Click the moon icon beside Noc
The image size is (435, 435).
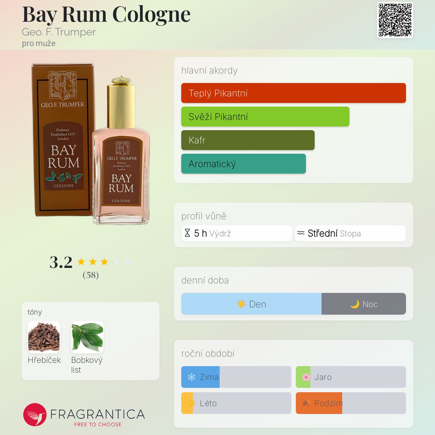(355, 304)
